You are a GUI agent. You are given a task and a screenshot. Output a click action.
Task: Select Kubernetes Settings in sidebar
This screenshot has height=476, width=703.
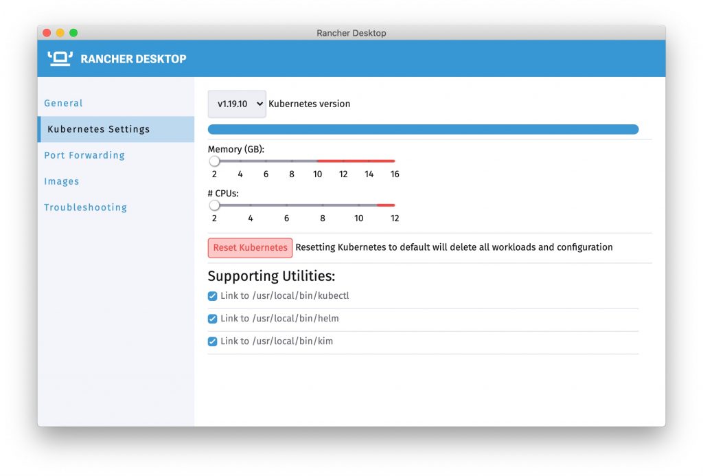98,129
